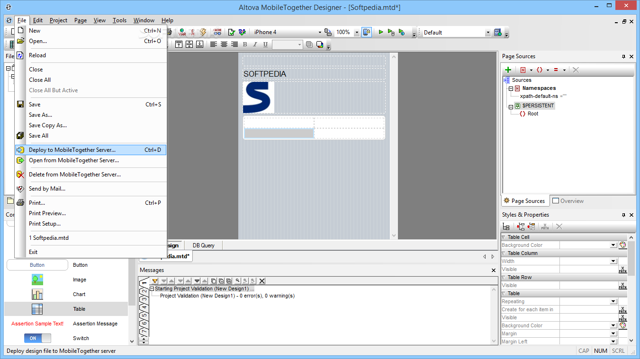
Task: Click the SOFTPEDIA label in the design
Action: point(265,74)
